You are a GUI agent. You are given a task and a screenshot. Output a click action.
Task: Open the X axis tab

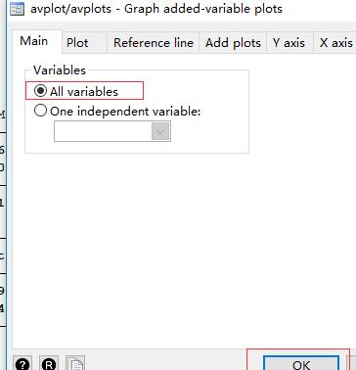pyautogui.click(x=335, y=43)
